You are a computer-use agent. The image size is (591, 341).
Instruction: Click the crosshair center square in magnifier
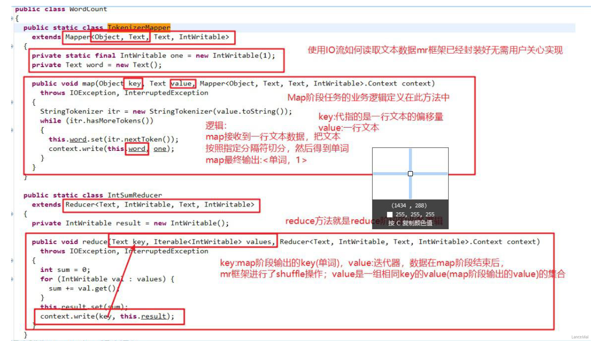point(410,174)
